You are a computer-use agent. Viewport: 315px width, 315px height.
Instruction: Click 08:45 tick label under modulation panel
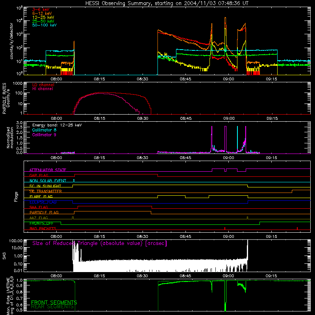click(x=185, y=158)
